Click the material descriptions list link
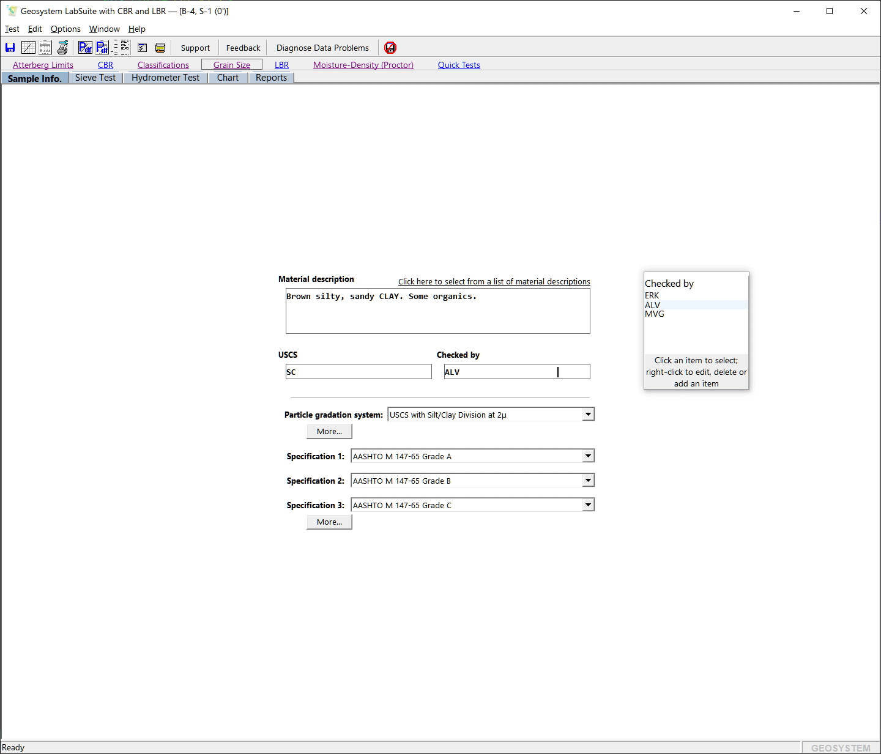Image resolution: width=881 pixels, height=754 pixels. [x=494, y=281]
